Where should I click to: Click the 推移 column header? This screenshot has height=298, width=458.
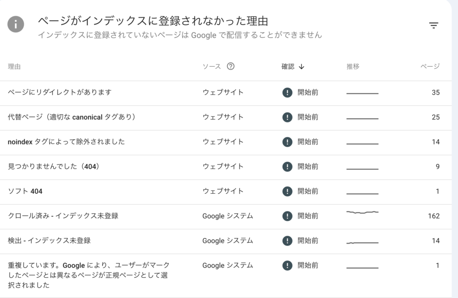[353, 66]
